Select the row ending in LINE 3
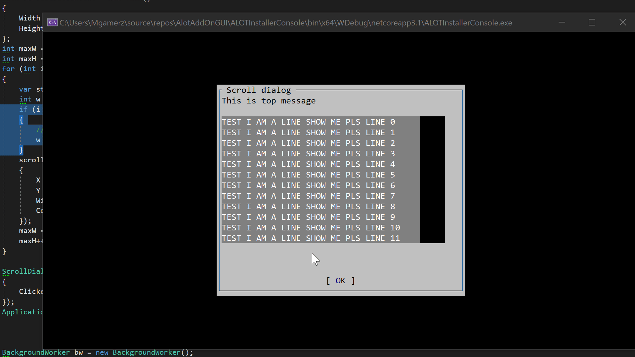The image size is (635, 357). [320, 154]
